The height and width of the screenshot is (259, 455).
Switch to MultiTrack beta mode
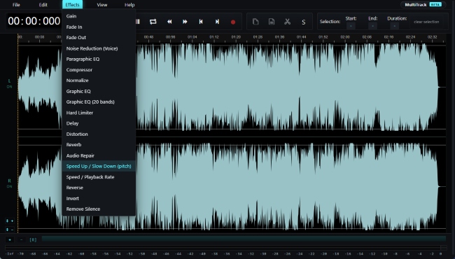click(423, 5)
